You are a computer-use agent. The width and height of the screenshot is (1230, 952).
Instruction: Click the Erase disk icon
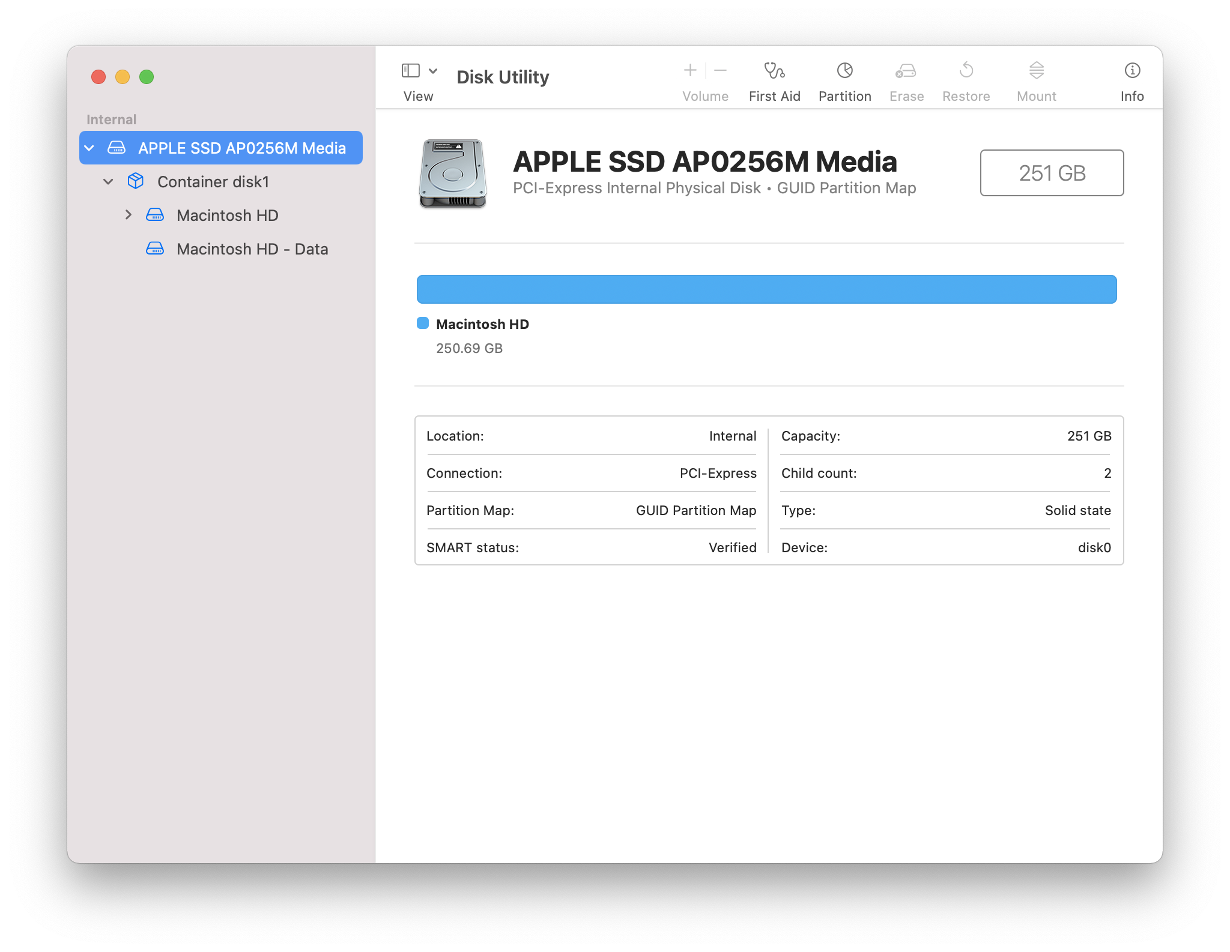[x=906, y=71]
